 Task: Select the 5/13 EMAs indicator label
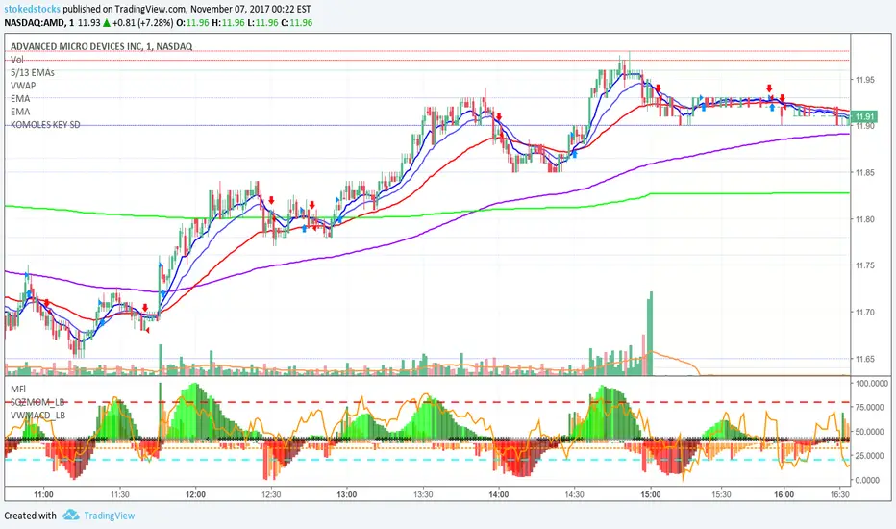33,73
